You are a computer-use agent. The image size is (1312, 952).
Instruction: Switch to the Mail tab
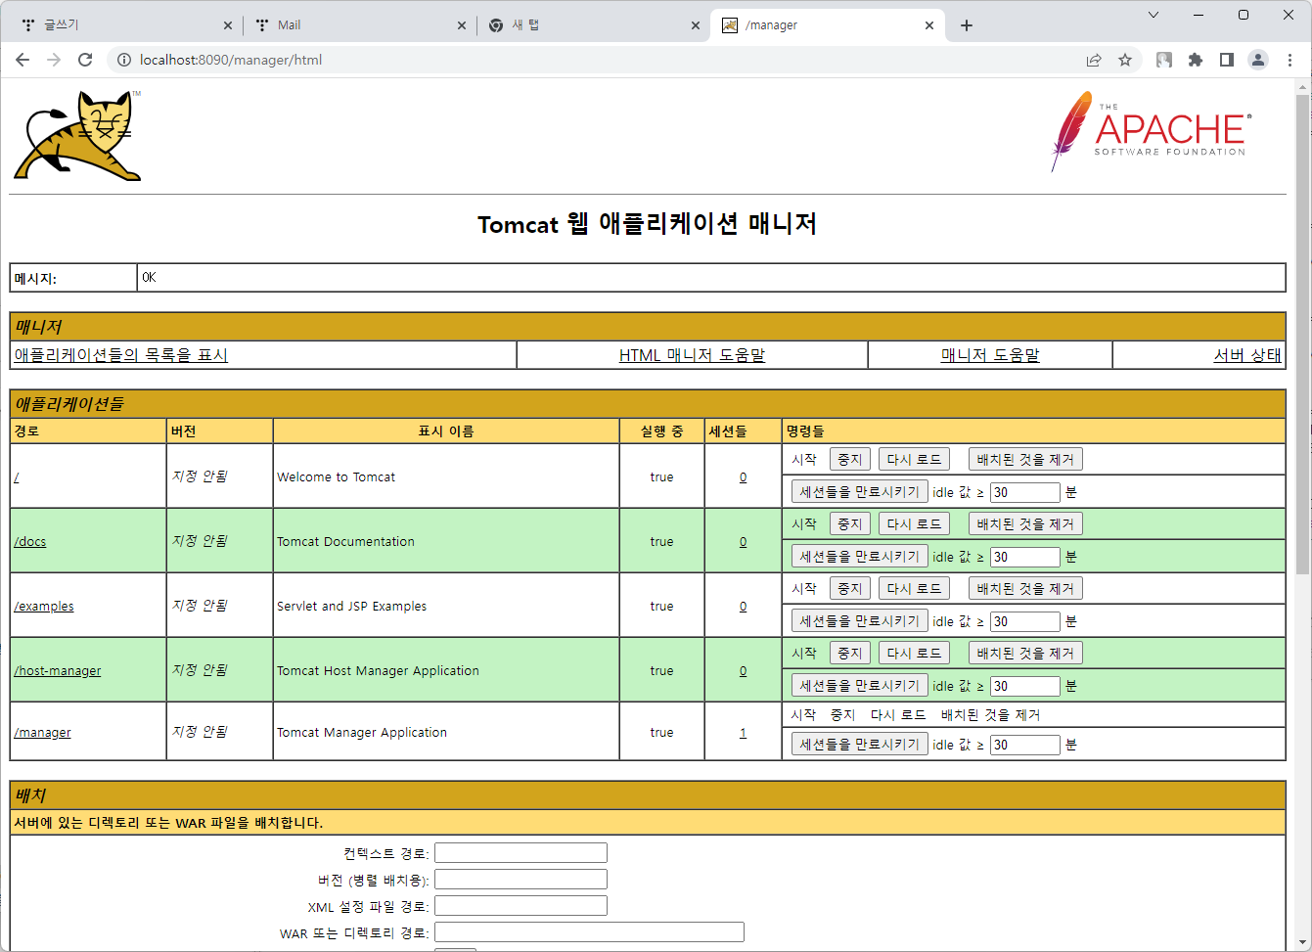click(358, 25)
